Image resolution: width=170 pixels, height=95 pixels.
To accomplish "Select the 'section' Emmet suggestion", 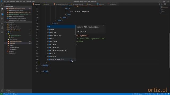I will (x=61, y=42).
